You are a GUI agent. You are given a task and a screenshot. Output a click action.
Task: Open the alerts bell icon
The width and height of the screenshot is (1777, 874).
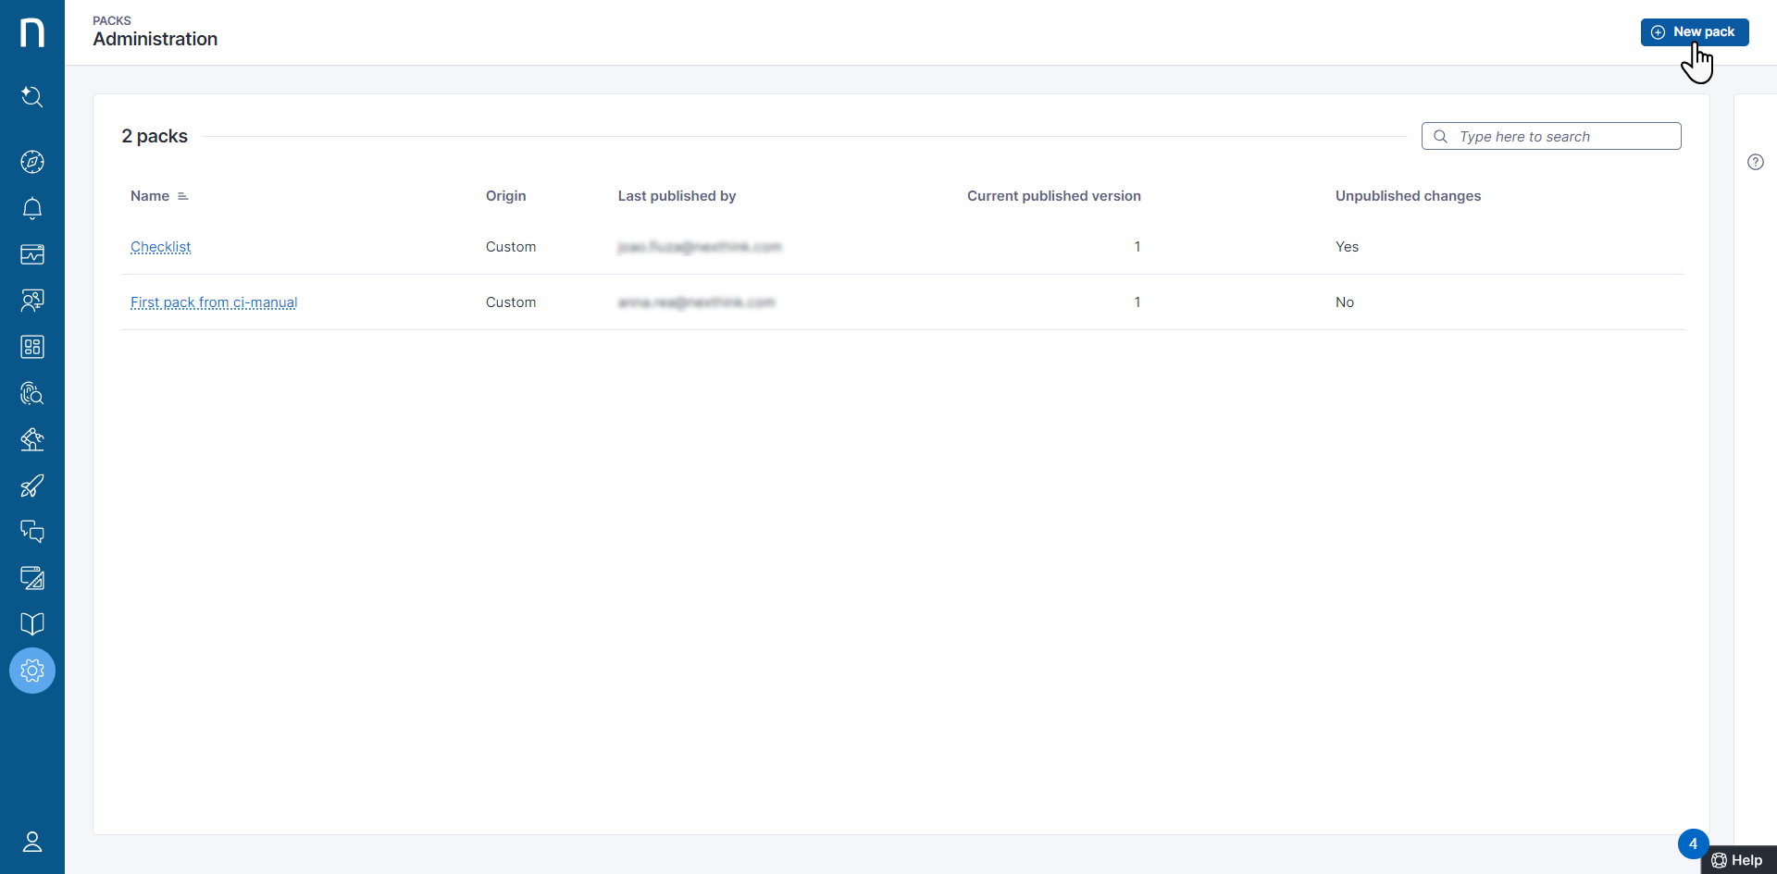[32, 208]
